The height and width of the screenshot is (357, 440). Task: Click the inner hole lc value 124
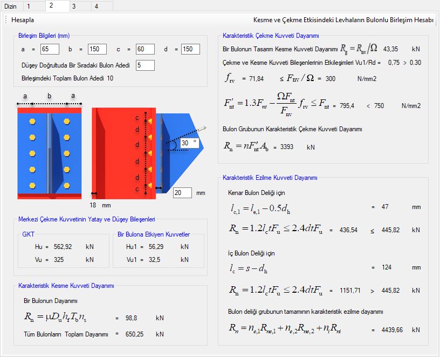click(387, 267)
